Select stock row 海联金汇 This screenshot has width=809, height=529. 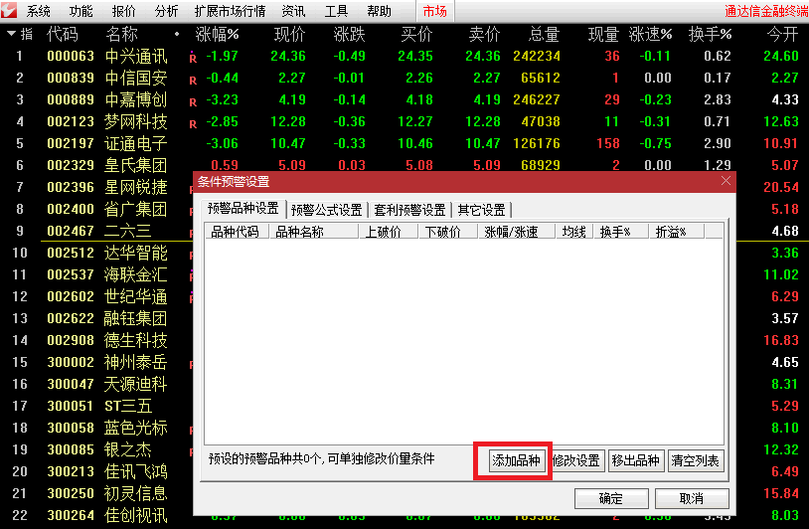point(136,274)
